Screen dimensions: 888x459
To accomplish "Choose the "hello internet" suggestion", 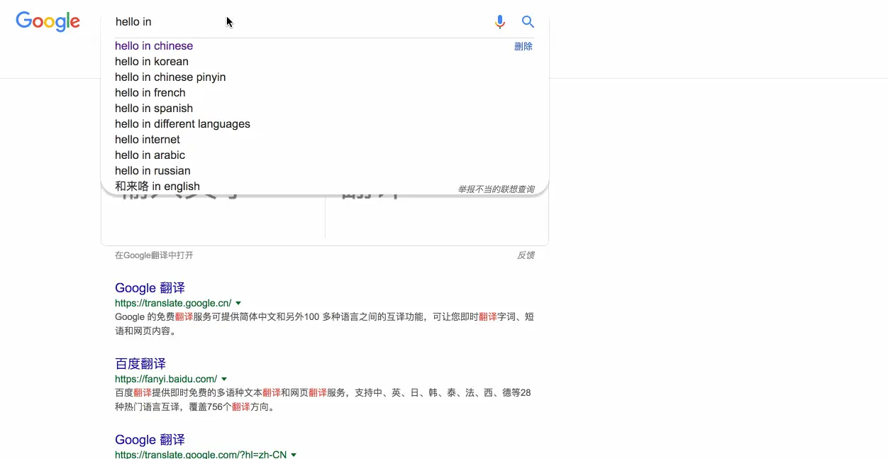I will (148, 140).
